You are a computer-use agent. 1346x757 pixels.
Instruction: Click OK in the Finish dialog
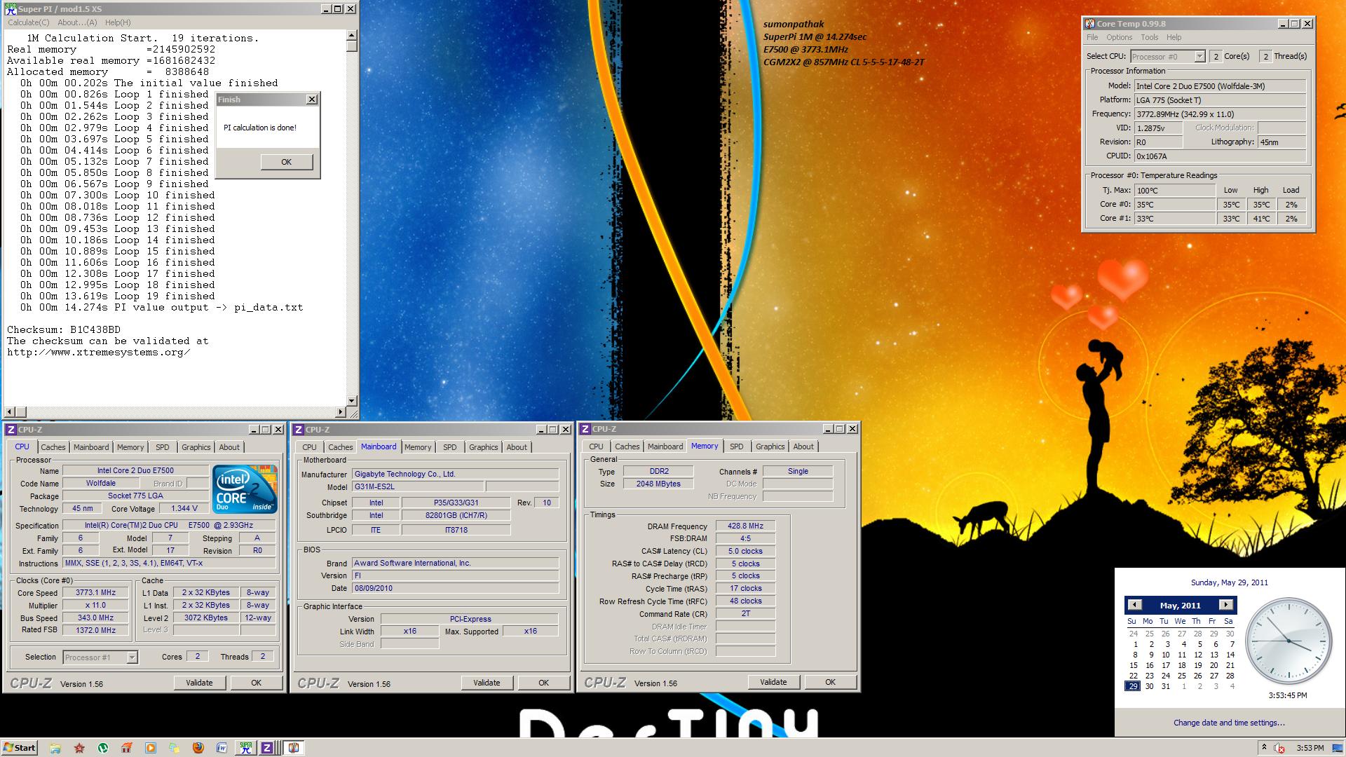pos(286,162)
